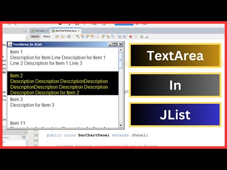Click the Uncomment code icon
Image resolution: width=227 pixels, height=170 pixels.
147,37
